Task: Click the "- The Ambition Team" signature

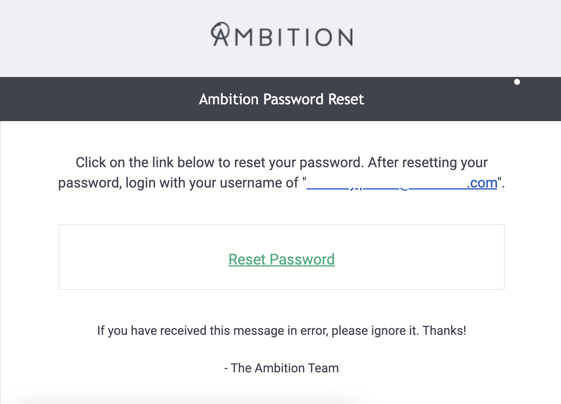Action: coord(281,368)
